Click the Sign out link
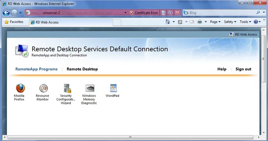The width and height of the screenshot is (268, 141). (243, 69)
